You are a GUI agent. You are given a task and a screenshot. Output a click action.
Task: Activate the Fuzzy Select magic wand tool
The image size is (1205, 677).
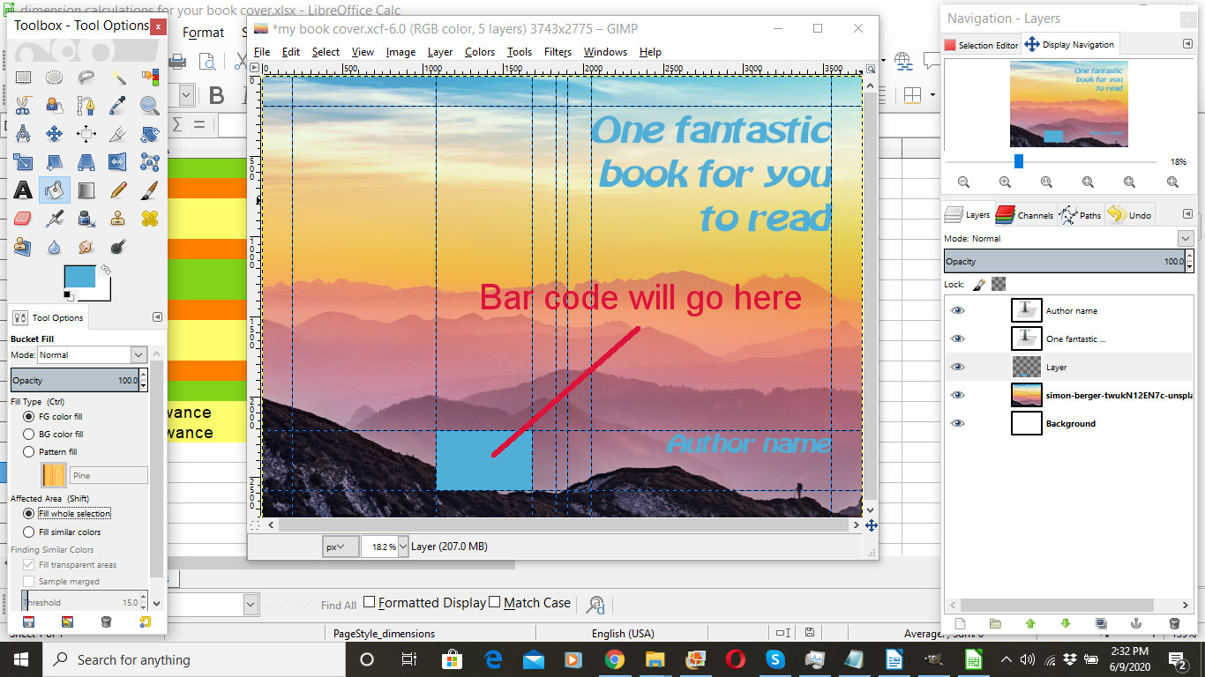coord(118,78)
